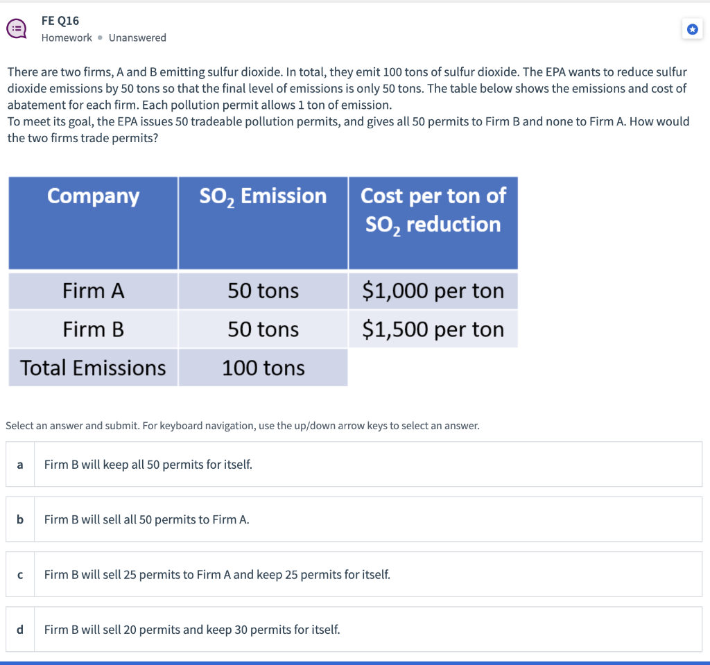Viewport: 710px width, 665px height.
Task: Select answer b: sell all 50 permits to Firm A
Action: coord(354,519)
